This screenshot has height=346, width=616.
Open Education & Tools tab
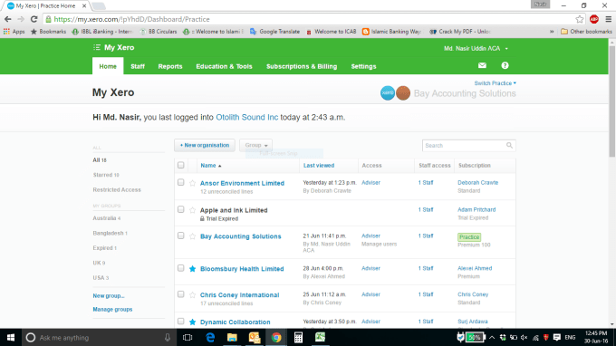pos(224,66)
